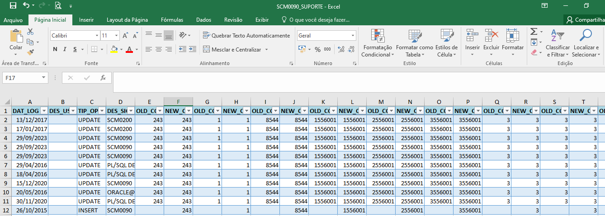605x216 pixels.
Task: Switch to the Dados tab
Action: [203, 20]
